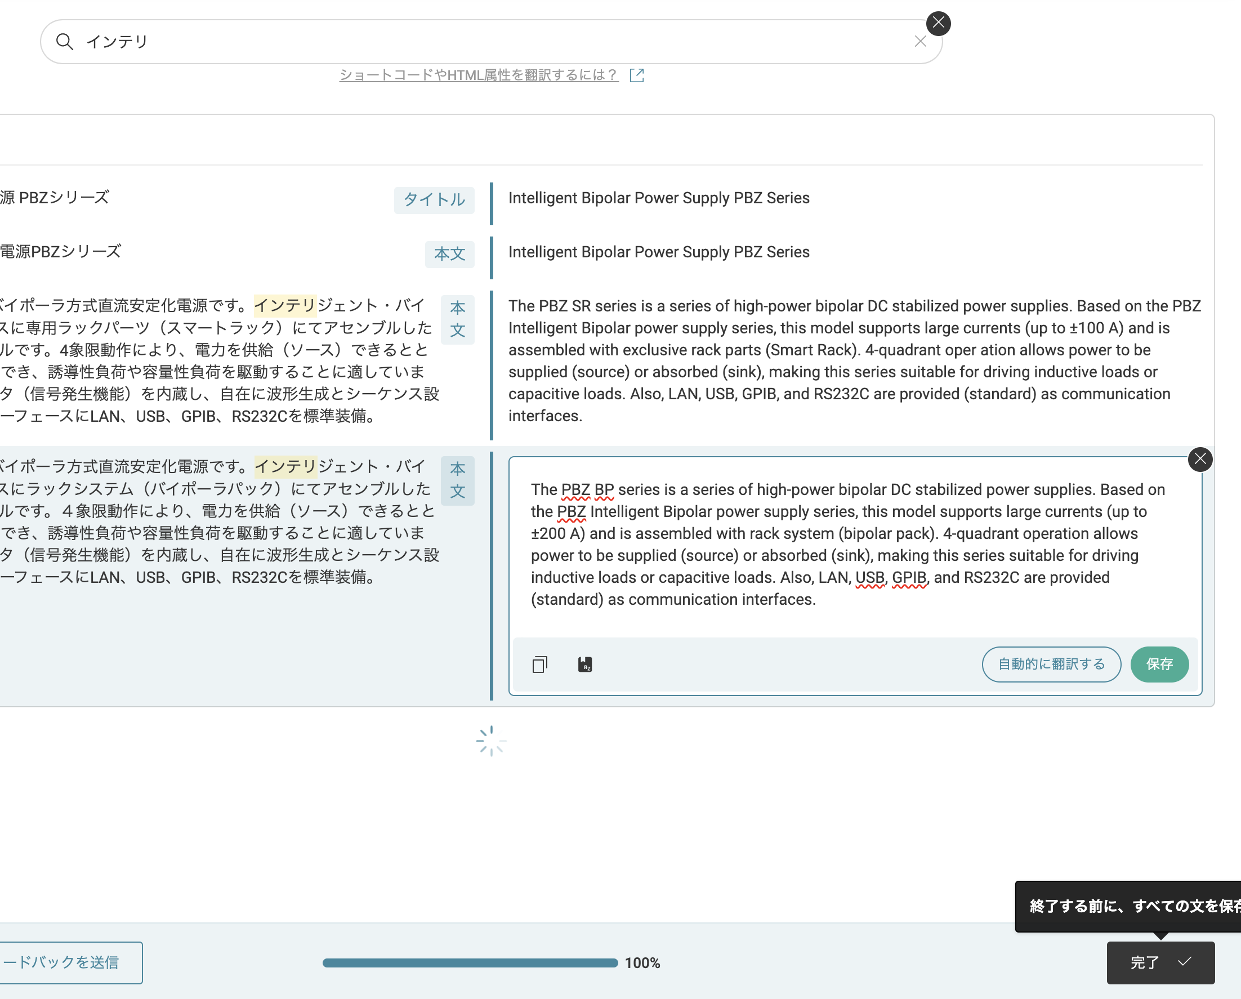Open the shortcode and HTML translation help link
The width and height of the screenshot is (1241, 999).
pos(479,75)
